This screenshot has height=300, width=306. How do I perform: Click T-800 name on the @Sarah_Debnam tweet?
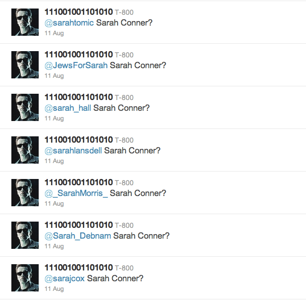(x=124, y=226)
